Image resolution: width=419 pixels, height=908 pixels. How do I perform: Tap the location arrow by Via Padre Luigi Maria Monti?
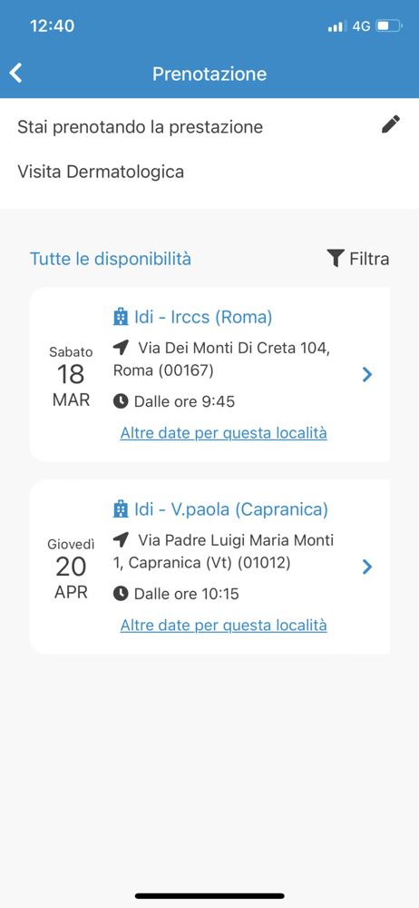[x=121, y=540]
